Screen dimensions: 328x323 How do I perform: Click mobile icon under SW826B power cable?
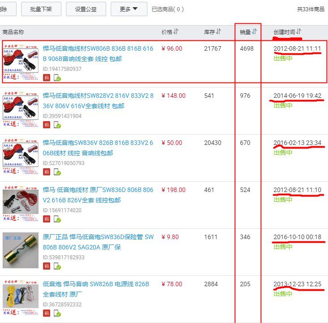[x=57, y=314]
